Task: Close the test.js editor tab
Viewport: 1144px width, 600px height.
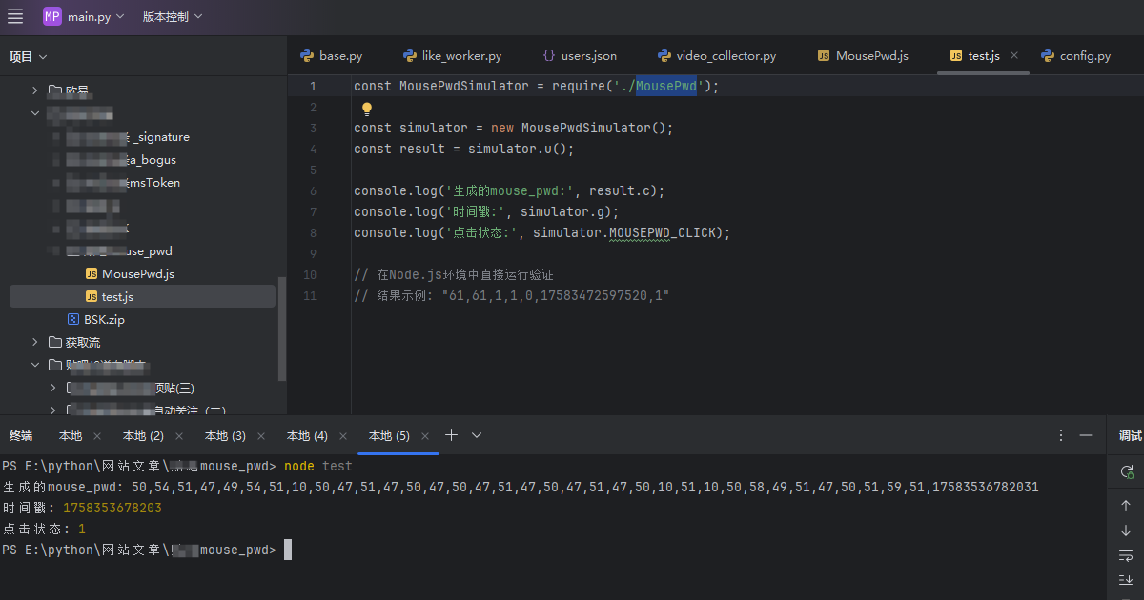Action: 1014,56
